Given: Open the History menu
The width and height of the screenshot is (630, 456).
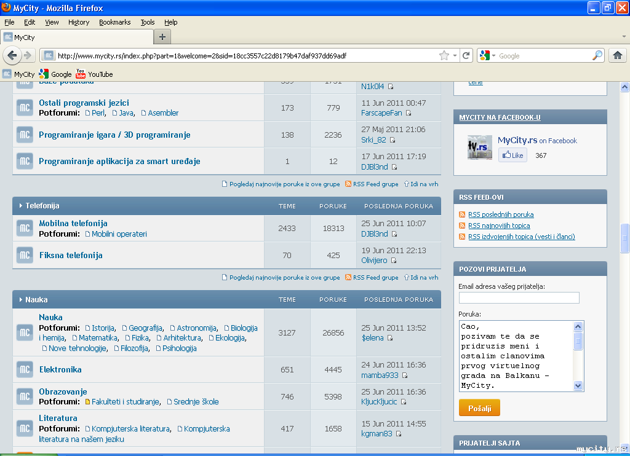Looking at the screenshot, I should click(79, 22).
